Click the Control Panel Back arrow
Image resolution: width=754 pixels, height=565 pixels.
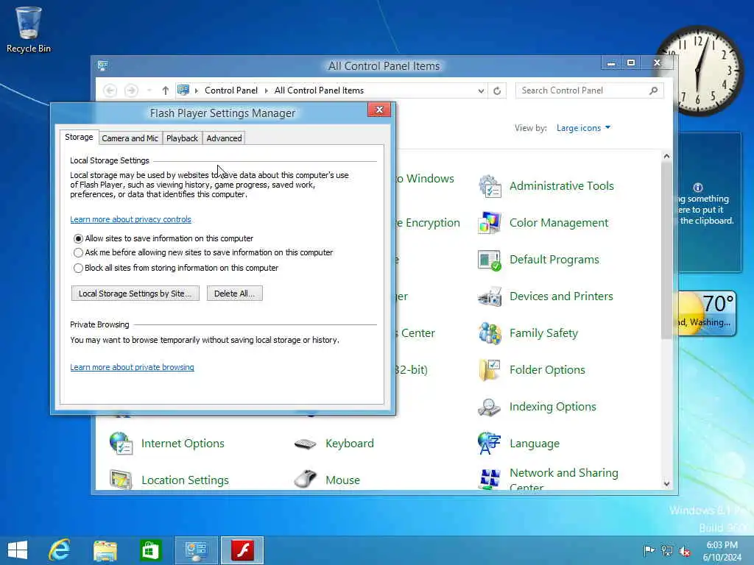click(x=110, y=90)
